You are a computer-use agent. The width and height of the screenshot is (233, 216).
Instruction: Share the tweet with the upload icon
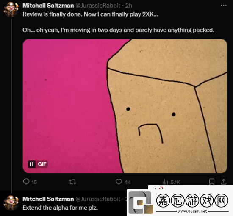(224, 182)
